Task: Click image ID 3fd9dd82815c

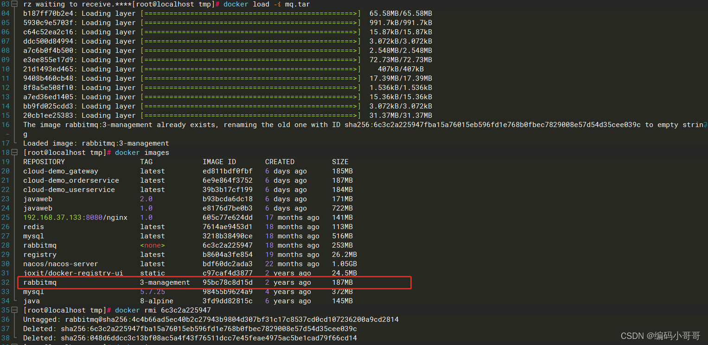Action: point(228,301)
